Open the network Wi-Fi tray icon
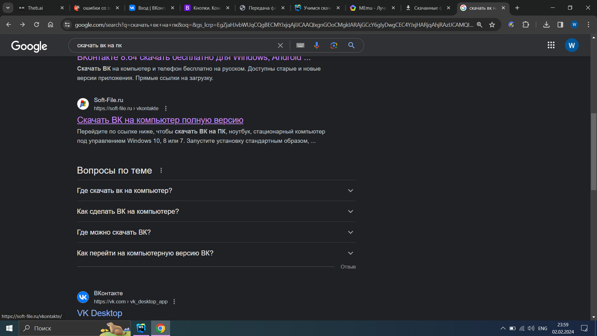This screenshot has width=597, height=336. 522,328
